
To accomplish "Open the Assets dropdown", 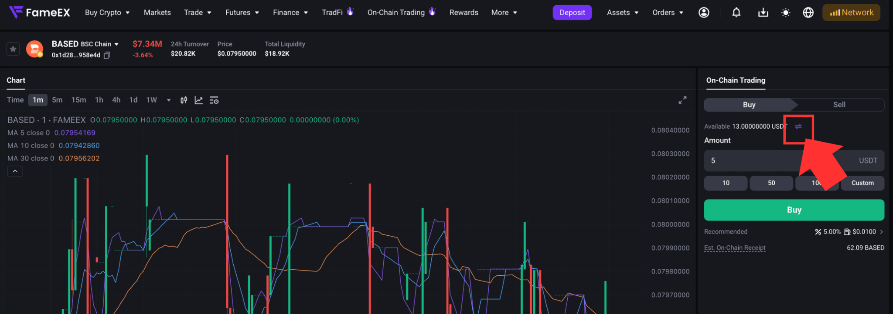I will tap(623, 13).
